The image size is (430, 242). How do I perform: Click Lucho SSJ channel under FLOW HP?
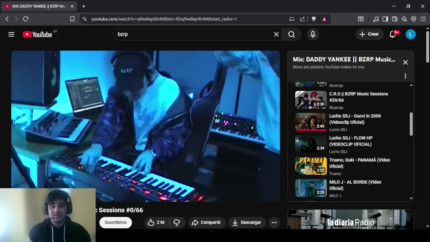point(338,152)
